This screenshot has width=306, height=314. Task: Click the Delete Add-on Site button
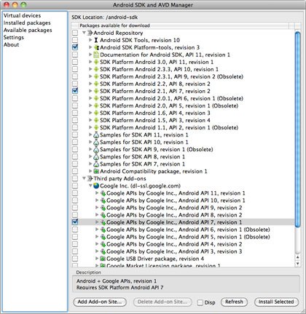click(x=162, y=302)
